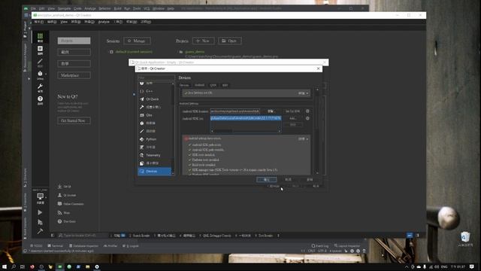Click the options Filter search field

coord(156,78)
